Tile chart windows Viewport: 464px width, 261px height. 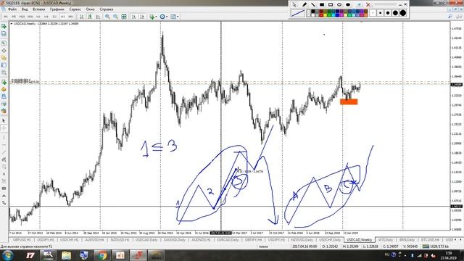coord(124,17)
